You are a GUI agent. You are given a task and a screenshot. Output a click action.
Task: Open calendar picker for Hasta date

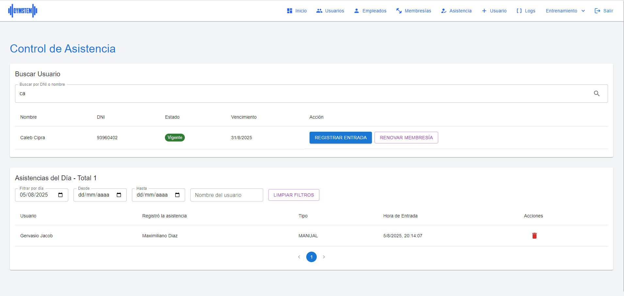[177, 195]
